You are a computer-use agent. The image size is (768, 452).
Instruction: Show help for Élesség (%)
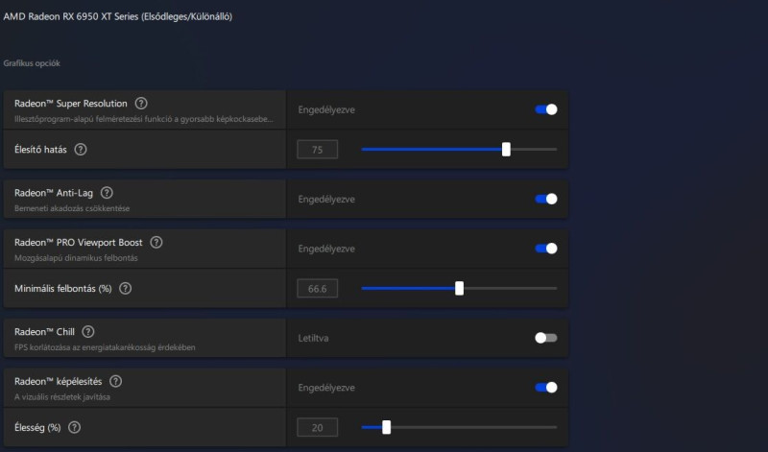pyautogui.click(x=75, y=427)
